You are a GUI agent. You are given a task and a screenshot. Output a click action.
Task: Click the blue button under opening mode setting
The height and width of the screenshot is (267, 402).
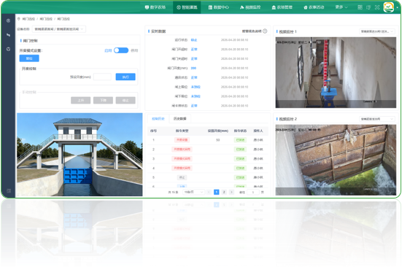point(29,58)
